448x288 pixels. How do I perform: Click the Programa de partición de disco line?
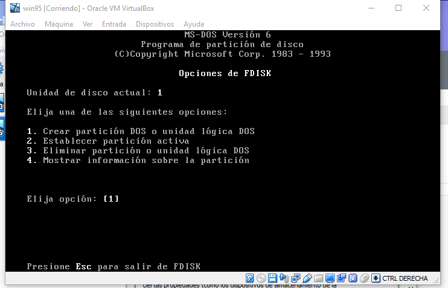click(222, 44)
